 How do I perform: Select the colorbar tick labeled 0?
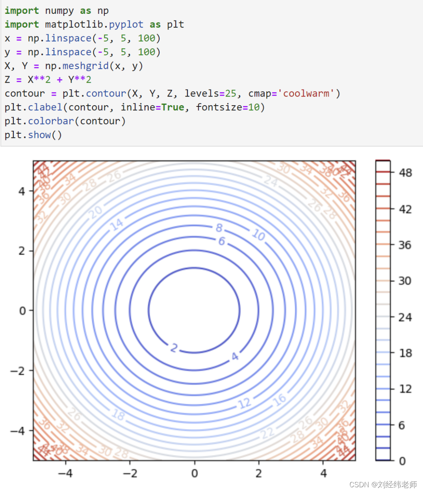click(x=402, y=461)
